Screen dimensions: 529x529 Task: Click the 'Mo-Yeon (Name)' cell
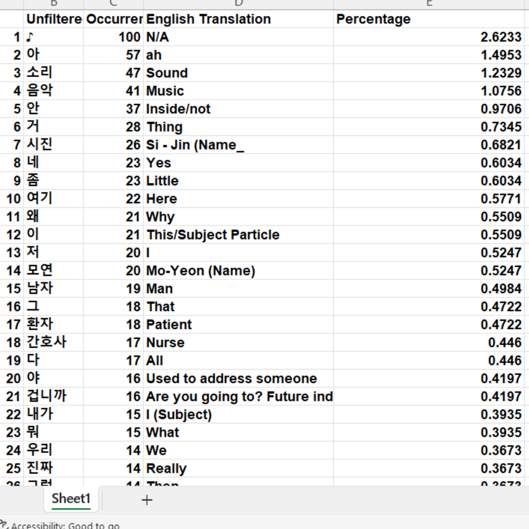(238, 271)
